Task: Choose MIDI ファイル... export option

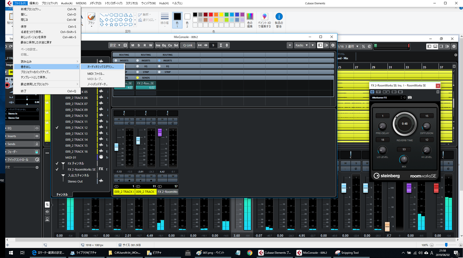Action: click(102, 74)
